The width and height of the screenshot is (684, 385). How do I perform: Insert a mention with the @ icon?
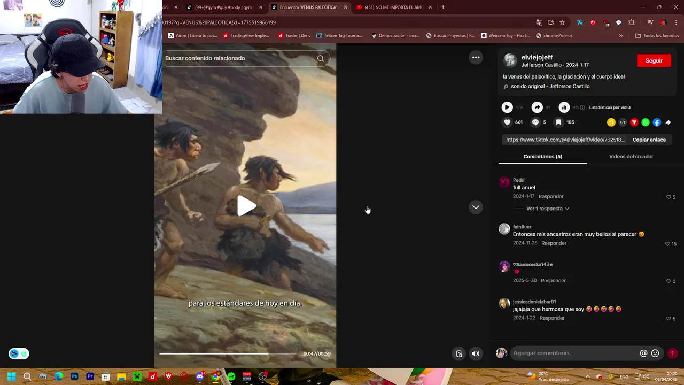pos(643,353)
